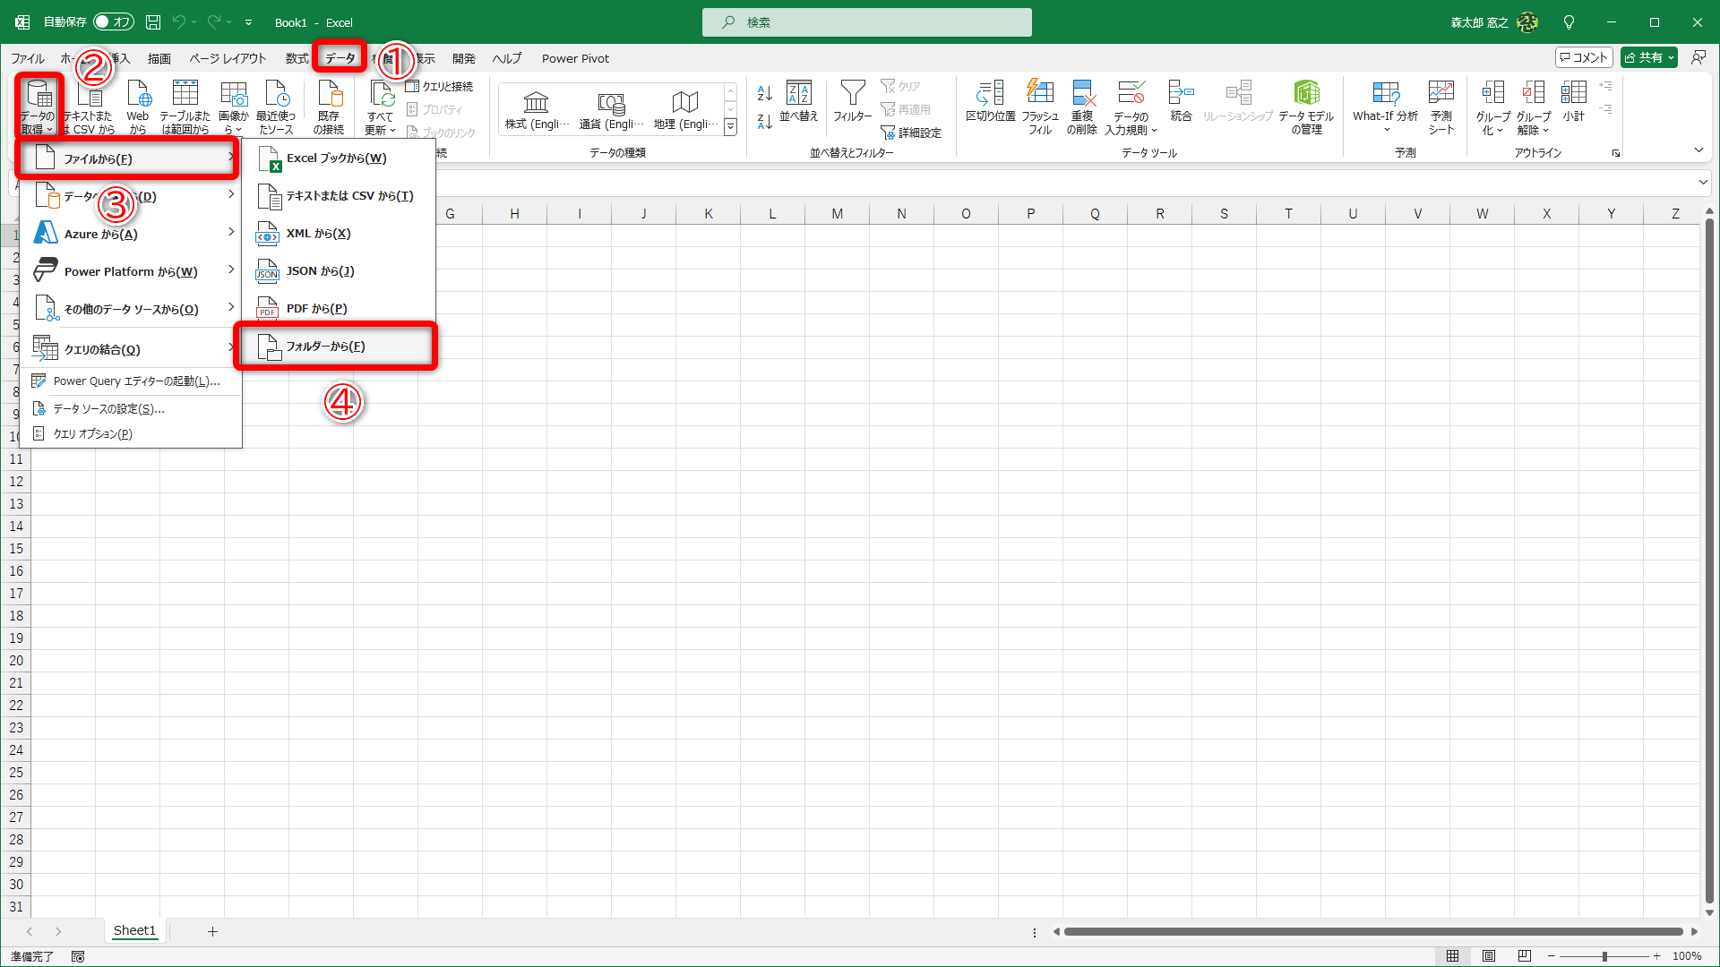1720x967 pixels.
Task: Switch to Page Break Preview view
Action: tap(1525, 956)
